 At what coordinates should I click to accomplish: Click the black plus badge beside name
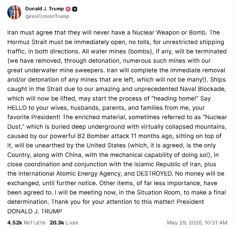[75, 9]
